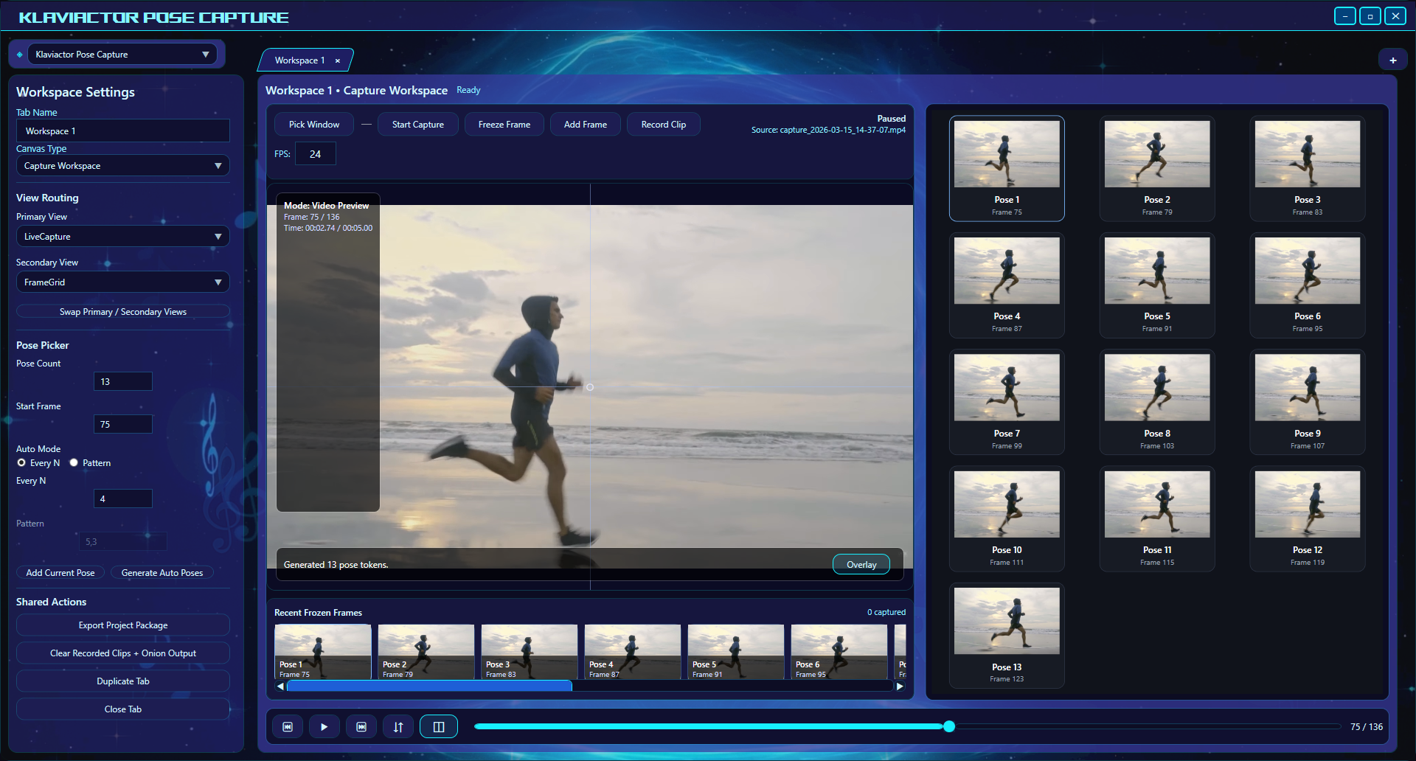Close the Workspace 1 tab
This screenshot has width=1416, height=761.
[x=337, y=60]
